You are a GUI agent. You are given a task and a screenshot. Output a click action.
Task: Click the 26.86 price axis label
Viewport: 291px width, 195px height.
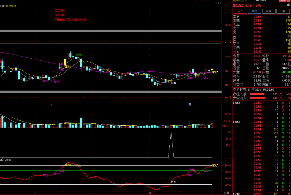228,25
